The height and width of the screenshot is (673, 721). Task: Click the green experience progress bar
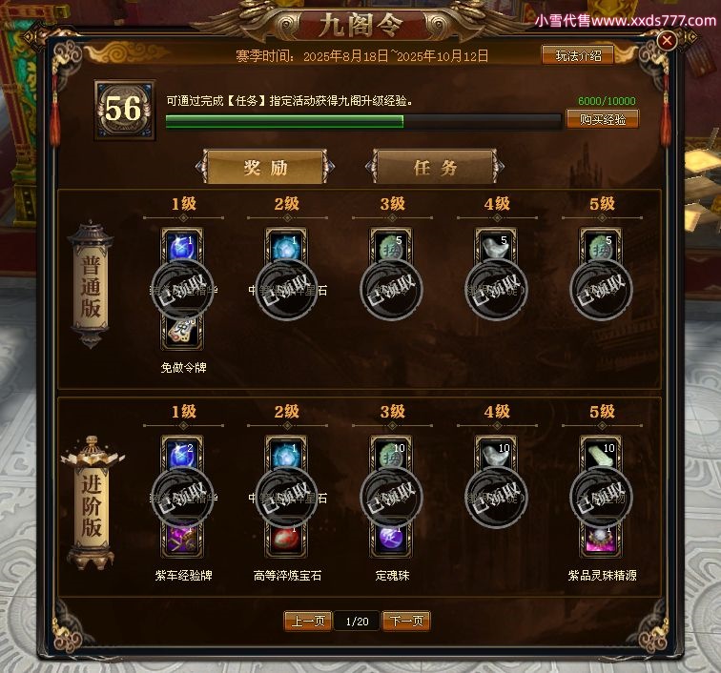[363, 121]
